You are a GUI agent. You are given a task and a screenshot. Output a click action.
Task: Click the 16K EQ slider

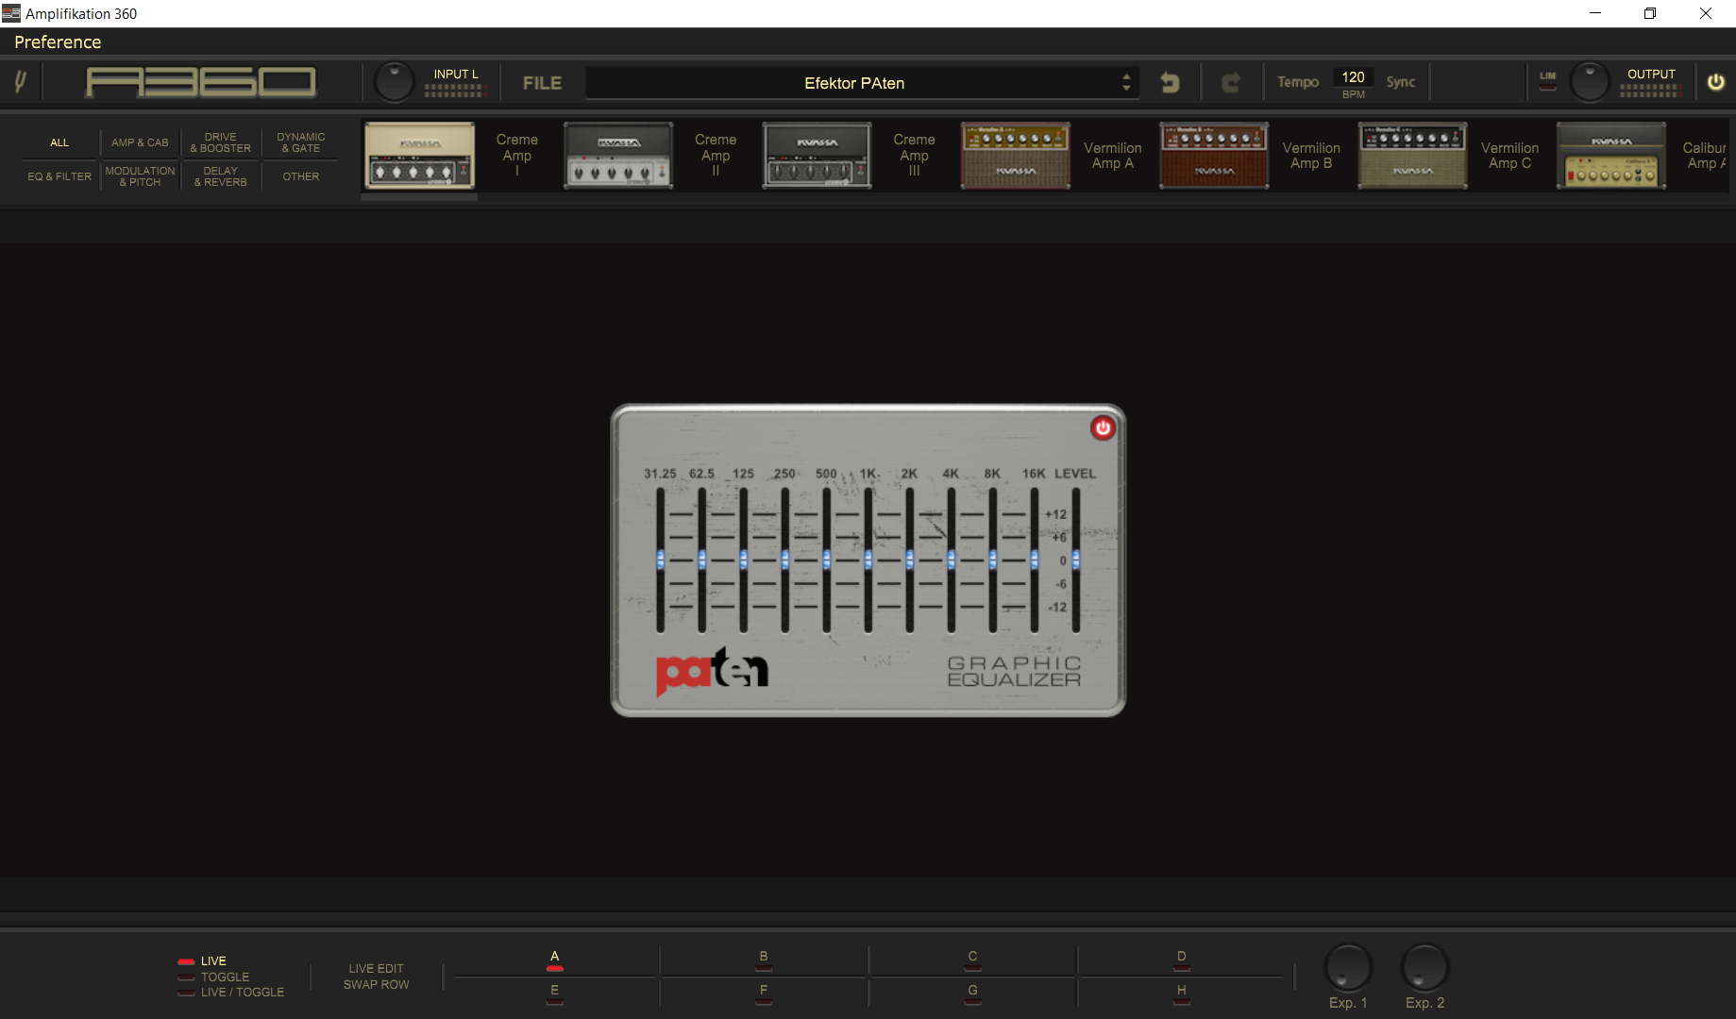pos(1034,560)
